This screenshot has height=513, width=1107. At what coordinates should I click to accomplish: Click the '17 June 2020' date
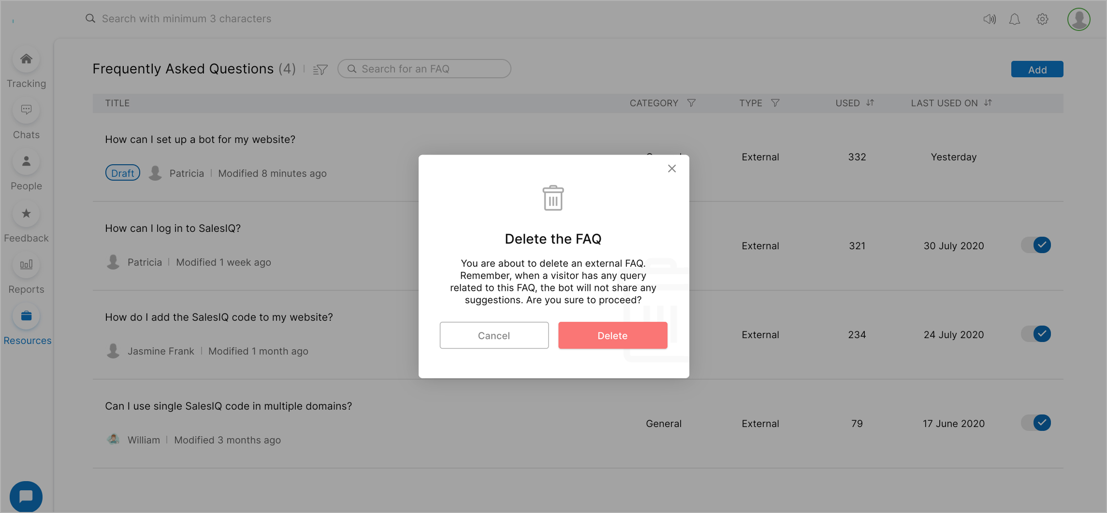(x=954, y=424)
